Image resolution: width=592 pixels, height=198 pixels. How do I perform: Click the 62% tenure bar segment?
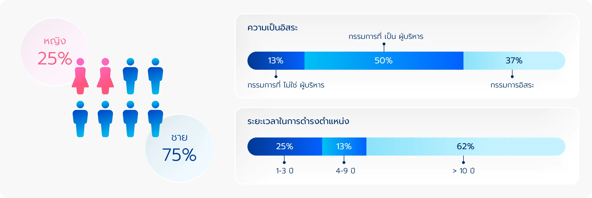tap(466, 147)
